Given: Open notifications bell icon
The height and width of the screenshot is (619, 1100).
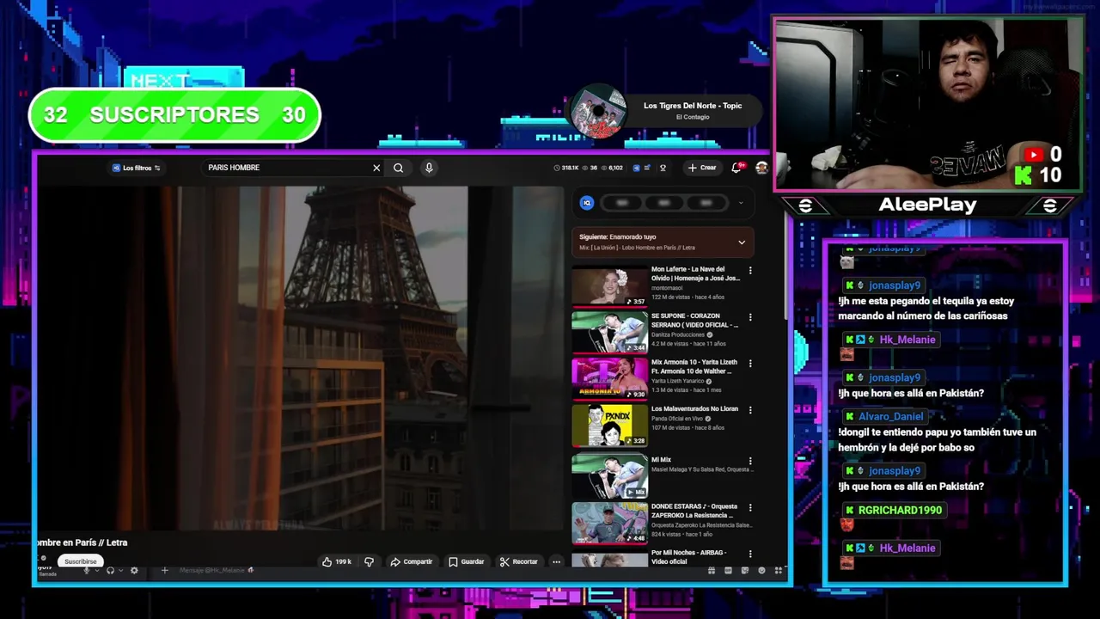Looking at the screenshot, I should (x=736, y=168).
